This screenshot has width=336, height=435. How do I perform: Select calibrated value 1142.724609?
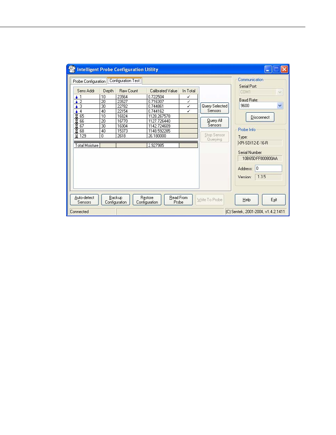(x=163, y=126)
